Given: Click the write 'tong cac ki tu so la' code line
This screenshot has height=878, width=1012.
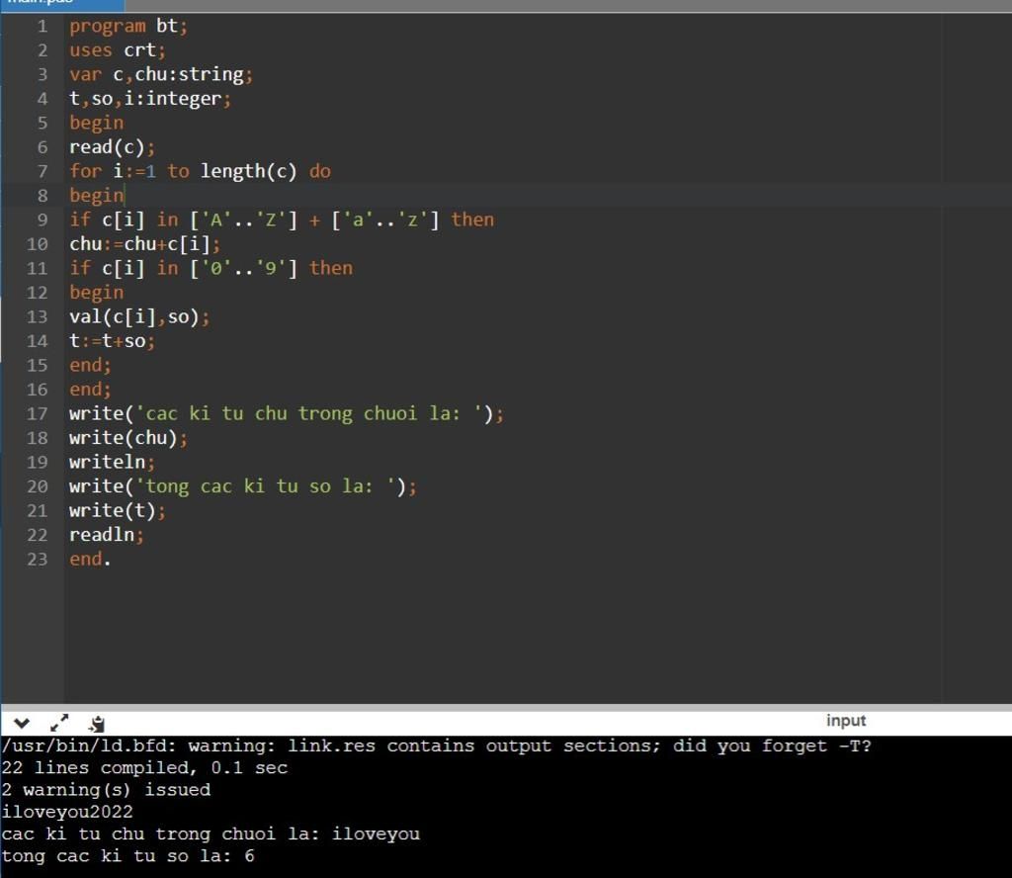Looking at the screenshot, I should [x=243, y=486].
